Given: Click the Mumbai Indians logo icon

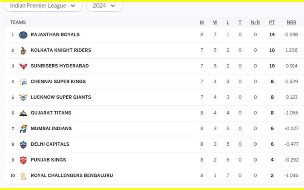Looking at the screenshot, I should (23, 129).
